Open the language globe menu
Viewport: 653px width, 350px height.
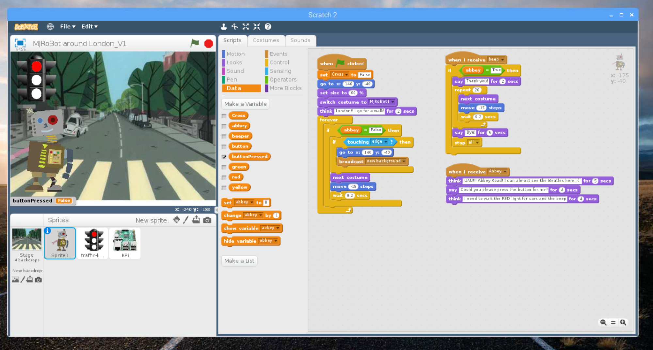pyautogui.click(x=51, y=26)
